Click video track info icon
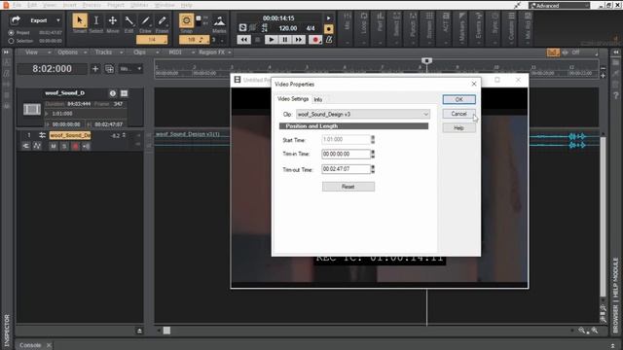623x350 pixels. point(113,93)
